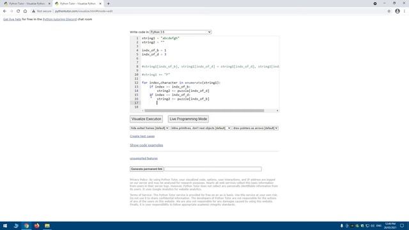
Task: Click Generate permanent link button
Action: coord(146,169)
